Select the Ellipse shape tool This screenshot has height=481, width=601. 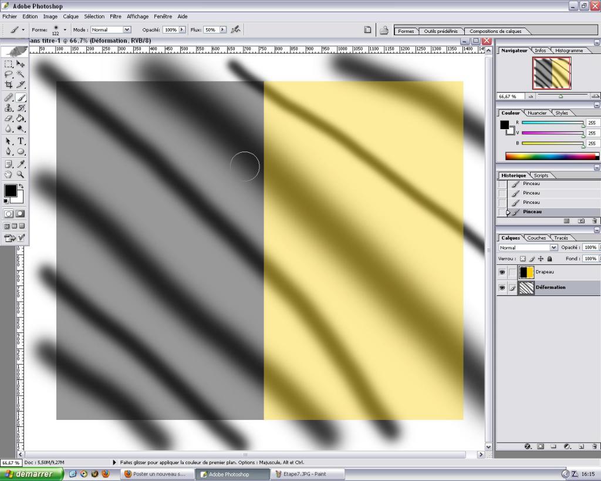click(21, 152)
